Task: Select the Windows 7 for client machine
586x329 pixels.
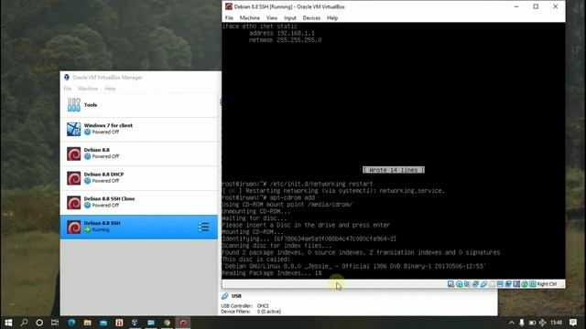Action: (x=138, y=129)
